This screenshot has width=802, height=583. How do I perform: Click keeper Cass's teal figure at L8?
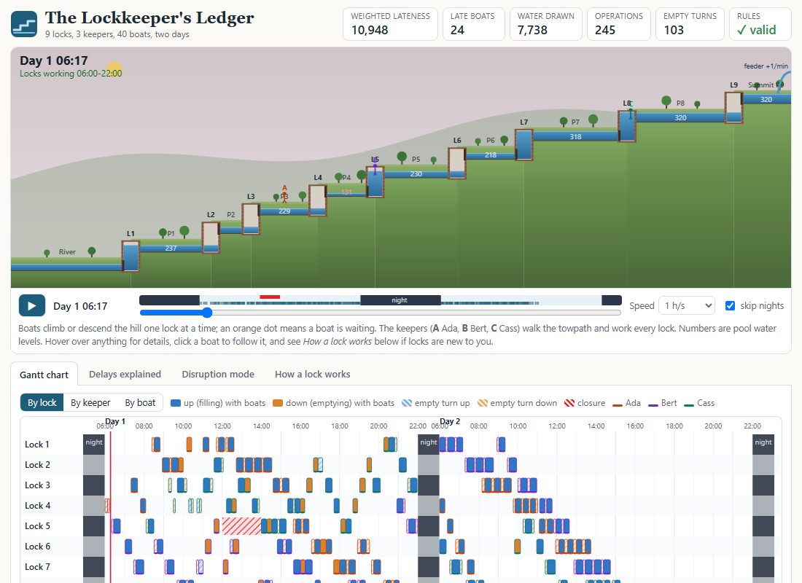(x=631, y=111)
